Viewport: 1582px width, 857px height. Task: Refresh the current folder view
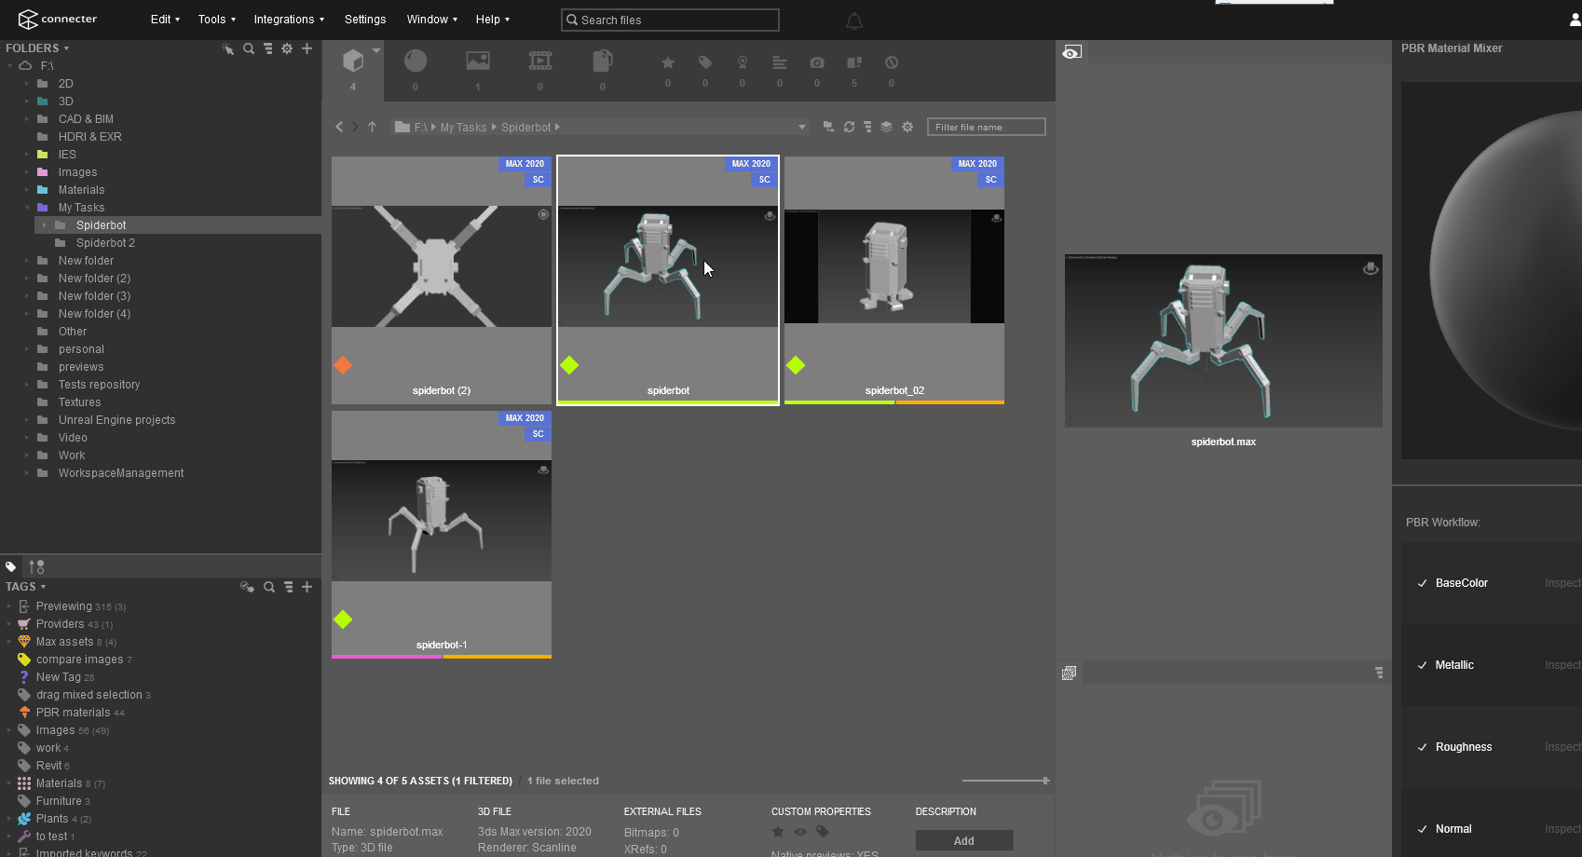click(849, 127)
